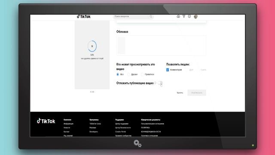The image size is (275, 155).
Task: Open the 'ПОЛИТИКА КОНФИДЕНЦИАЛЬНОСТИ' footer link
Action: click(x=151, y=130)
